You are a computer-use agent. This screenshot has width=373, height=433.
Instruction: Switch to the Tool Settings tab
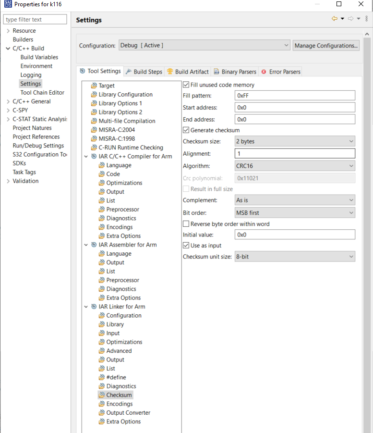tap(100, 71)
